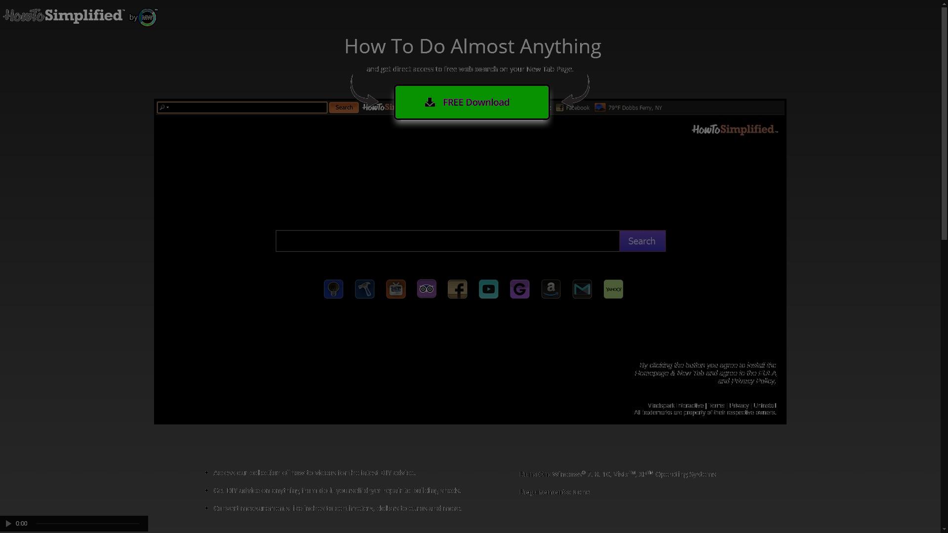Play the audio with the play button

[8, 524]
